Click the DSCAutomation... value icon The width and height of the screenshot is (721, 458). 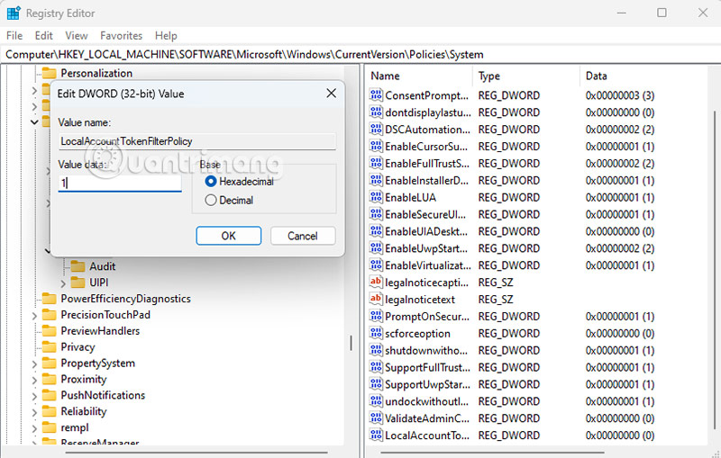tap(376, 129)
